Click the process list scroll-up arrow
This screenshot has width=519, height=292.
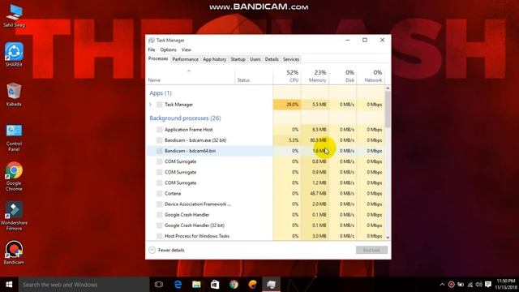pyautogui.click(x=388, y=88)
